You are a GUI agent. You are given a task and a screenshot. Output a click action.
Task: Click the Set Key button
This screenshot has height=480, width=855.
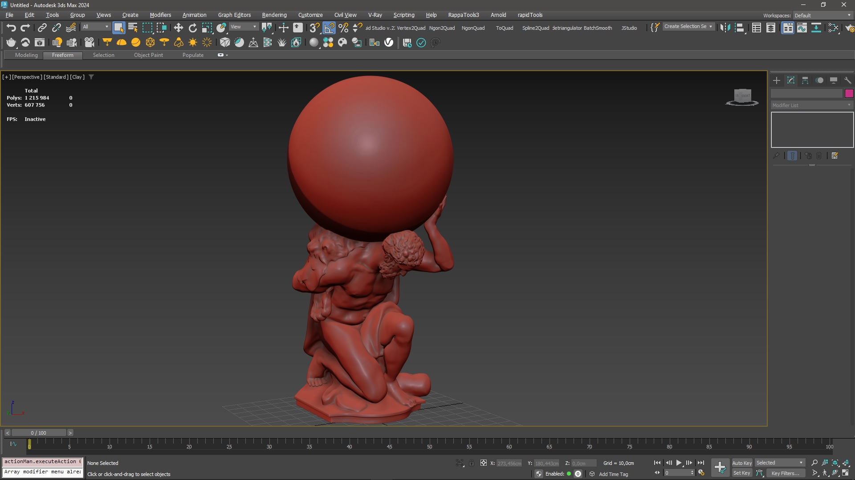742,473
